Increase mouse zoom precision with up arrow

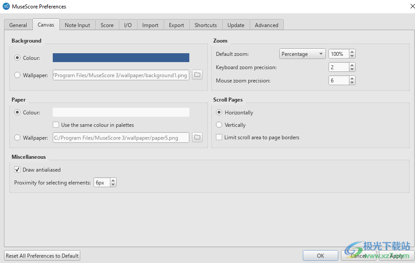tap(352, 79)
